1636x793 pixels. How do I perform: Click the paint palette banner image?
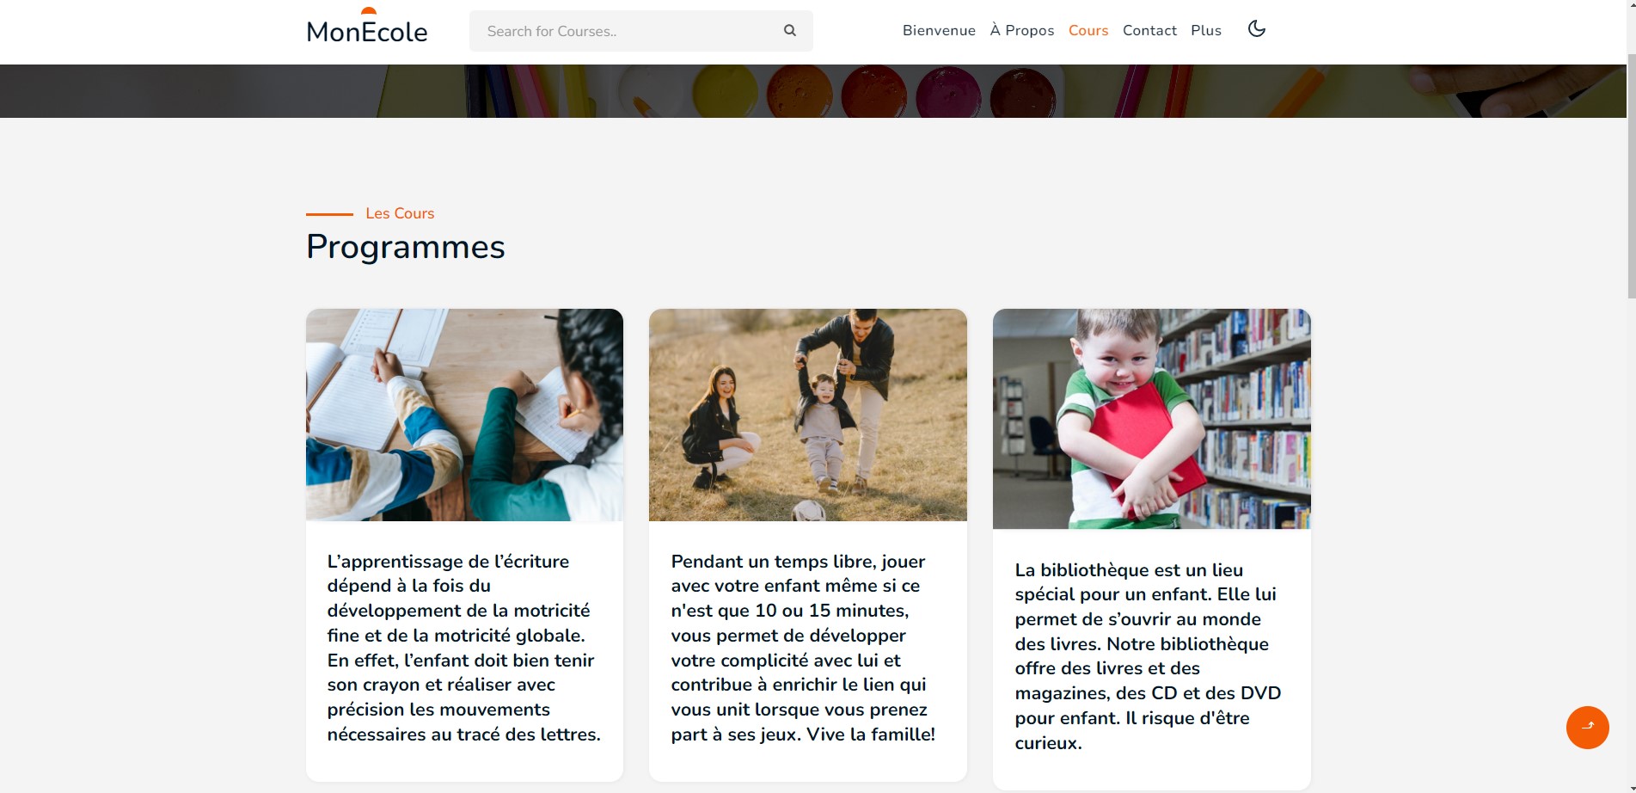pos(812,91)
